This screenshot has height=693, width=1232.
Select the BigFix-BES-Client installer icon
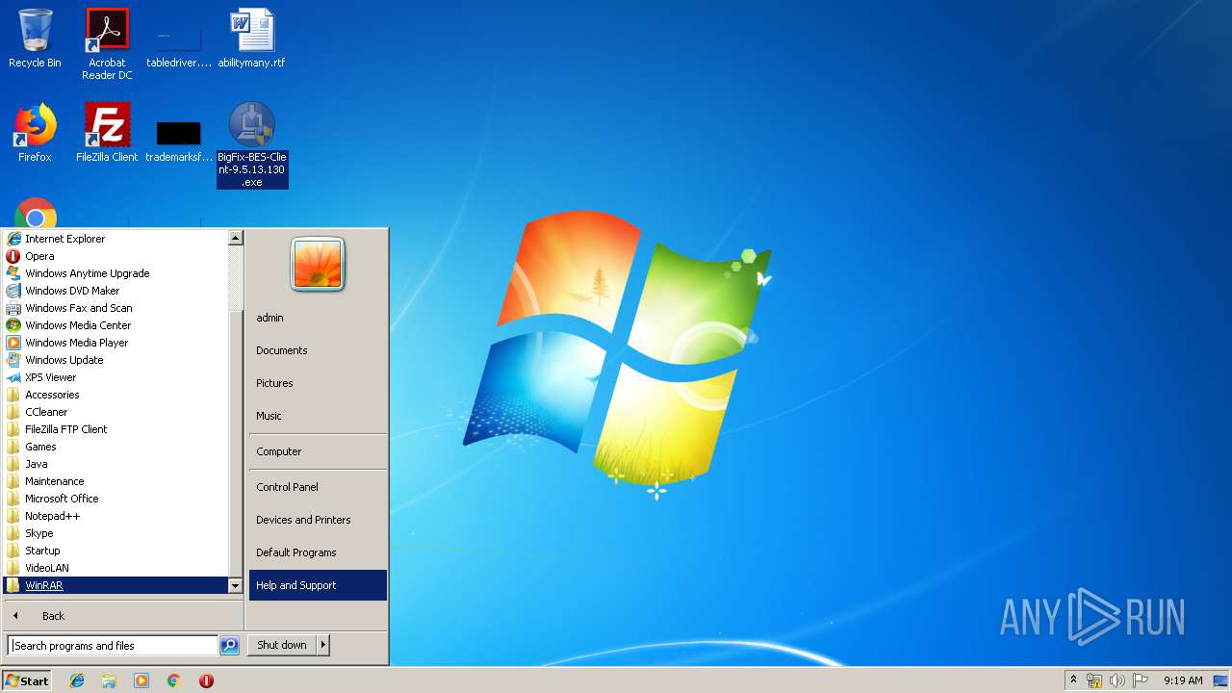point(252,144)
